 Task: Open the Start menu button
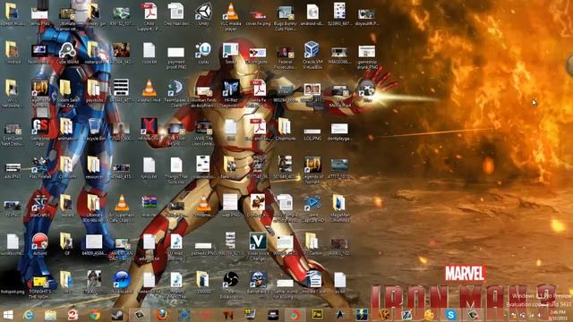pos(8,315)
